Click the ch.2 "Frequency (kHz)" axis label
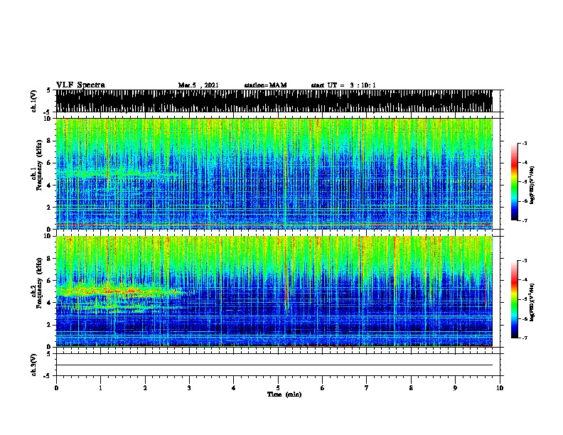 coord(40,283)
